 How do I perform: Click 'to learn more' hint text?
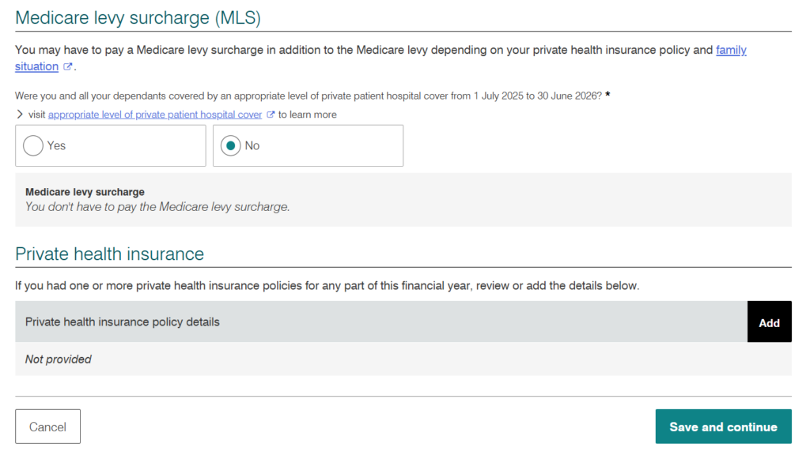(x=308, y=115)
